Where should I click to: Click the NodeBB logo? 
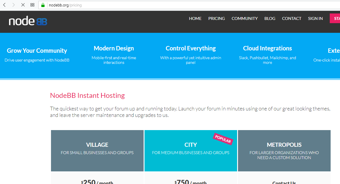(28, 21)
